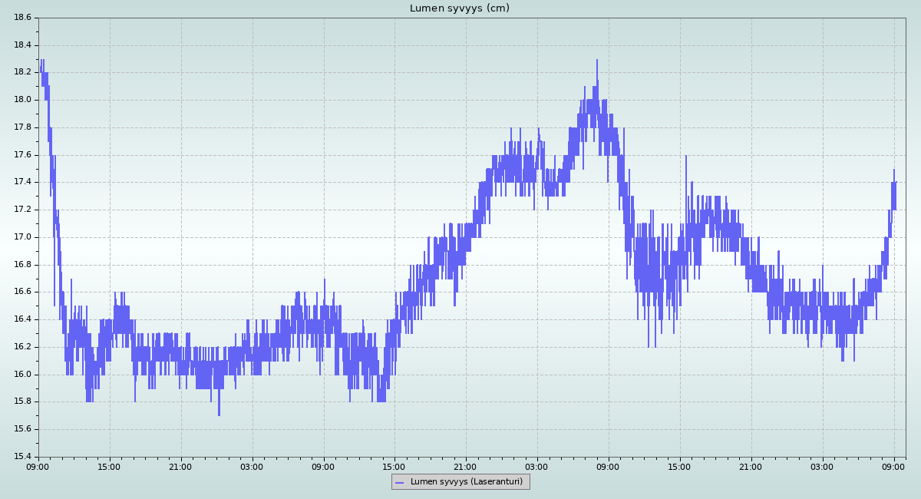Screen dimensions: 921x499
Task: Click the blue line marker in legend
Action: tap(398, 482)
